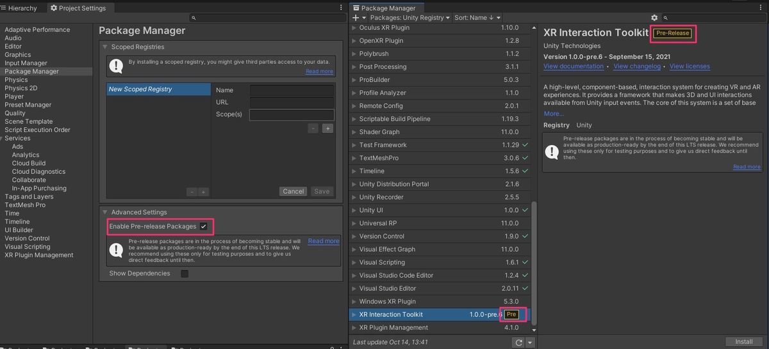Expand the Services category arrow

(x=2, y=138)
